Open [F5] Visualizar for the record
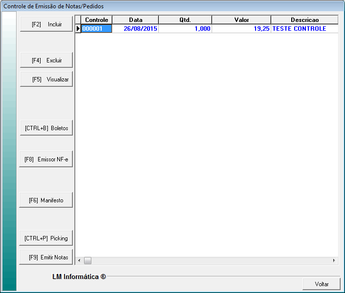This screenshot has height=293, width=345. (46, 79)
